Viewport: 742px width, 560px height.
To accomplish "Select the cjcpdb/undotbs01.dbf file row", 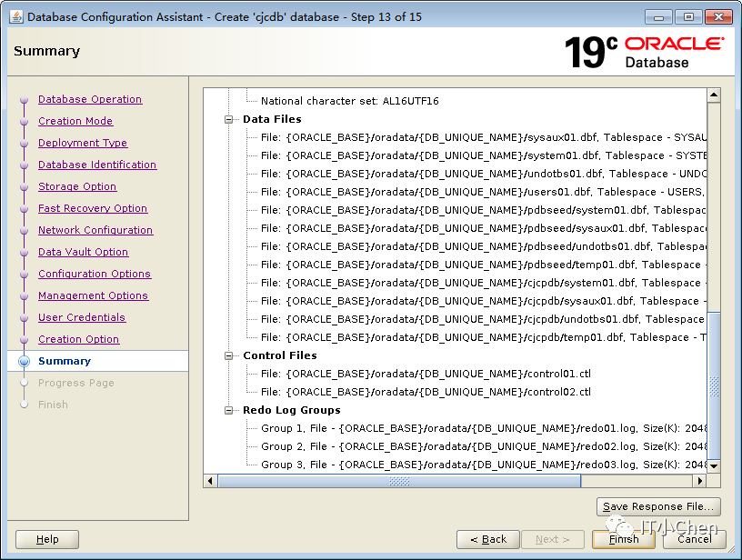I will [x=483, y=319].
